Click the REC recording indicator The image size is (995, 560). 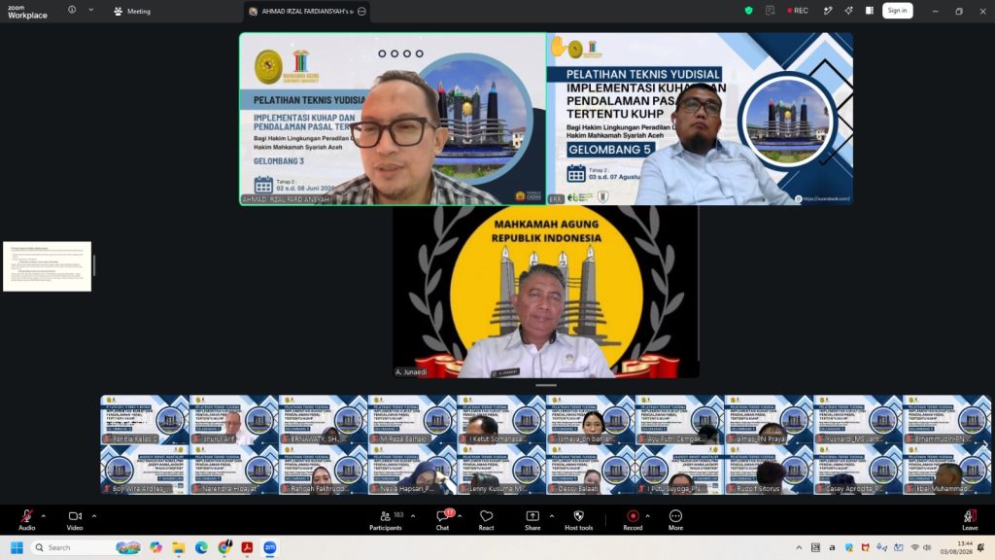[798, 11]
